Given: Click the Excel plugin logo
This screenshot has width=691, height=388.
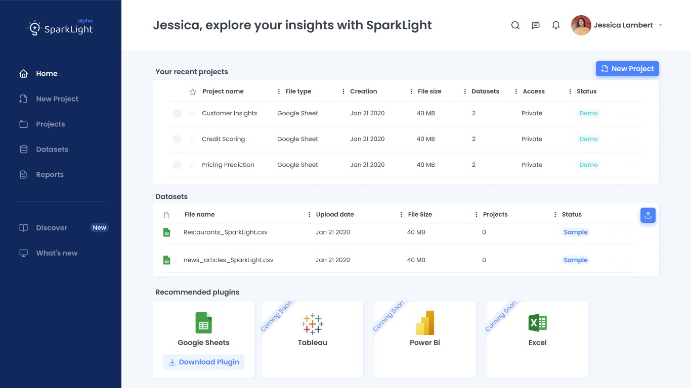Looking at the screenshot, I should pos(537,323).
